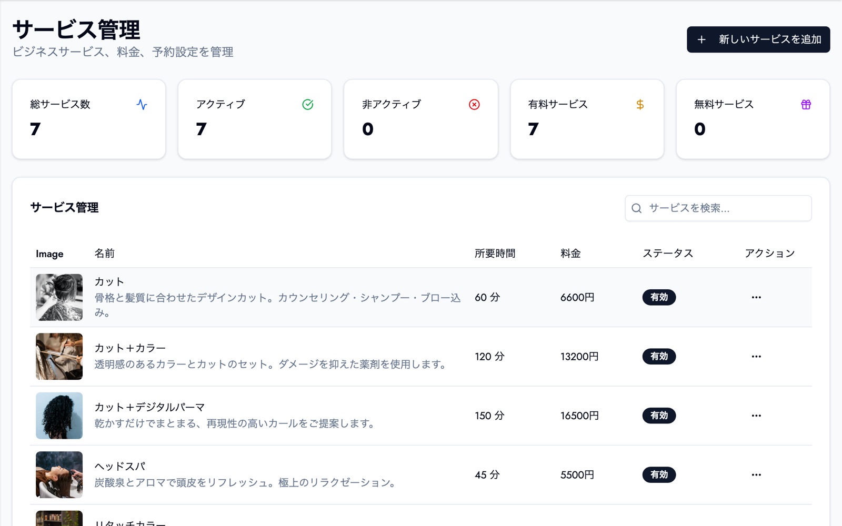Click the カット+デジタルパーマ curly hair thumbnail

[x=59, y=416]
